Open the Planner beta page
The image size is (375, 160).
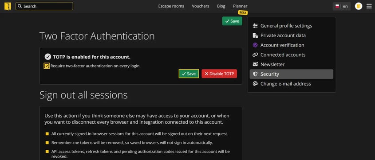(240, 6)
